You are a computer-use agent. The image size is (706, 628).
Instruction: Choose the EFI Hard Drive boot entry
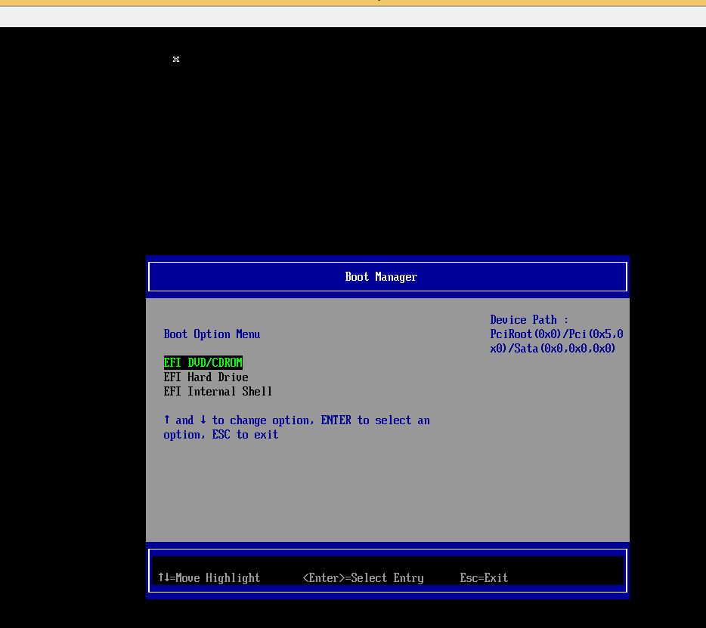(206, 377)
